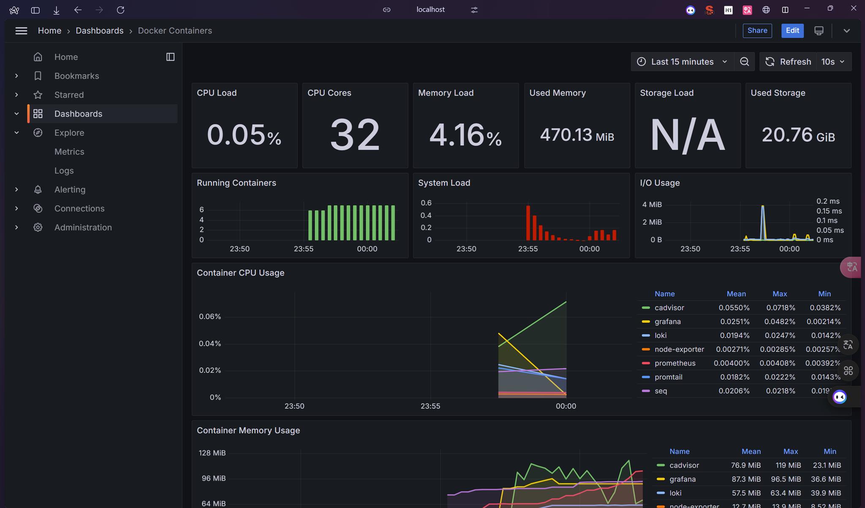The width and height of the screenshot is (865, 508).
Task: Collapse the Dashboards section chevron
Action: click(x=16, y=114)
